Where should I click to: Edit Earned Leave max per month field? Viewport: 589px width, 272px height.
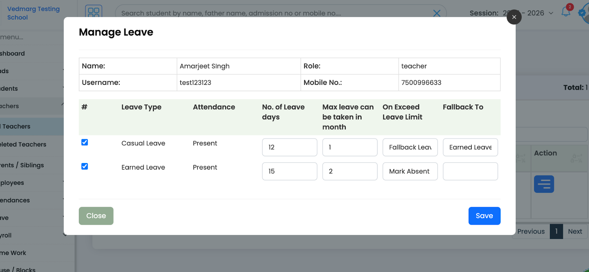click(350, 171)
